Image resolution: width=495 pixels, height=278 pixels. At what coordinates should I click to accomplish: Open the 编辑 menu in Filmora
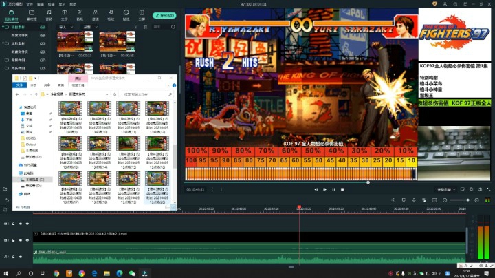41,4
